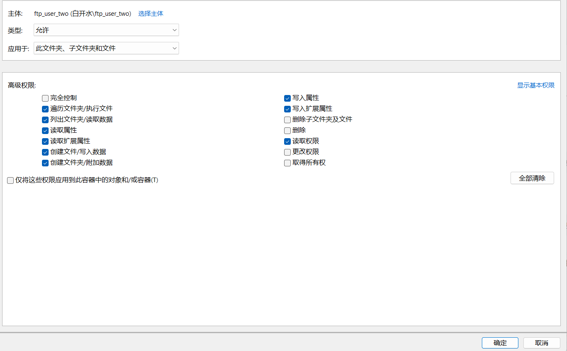Uncheck 创建文件/写入数据 permission
The image size is (567, 351).
click(x=45, y=152)
